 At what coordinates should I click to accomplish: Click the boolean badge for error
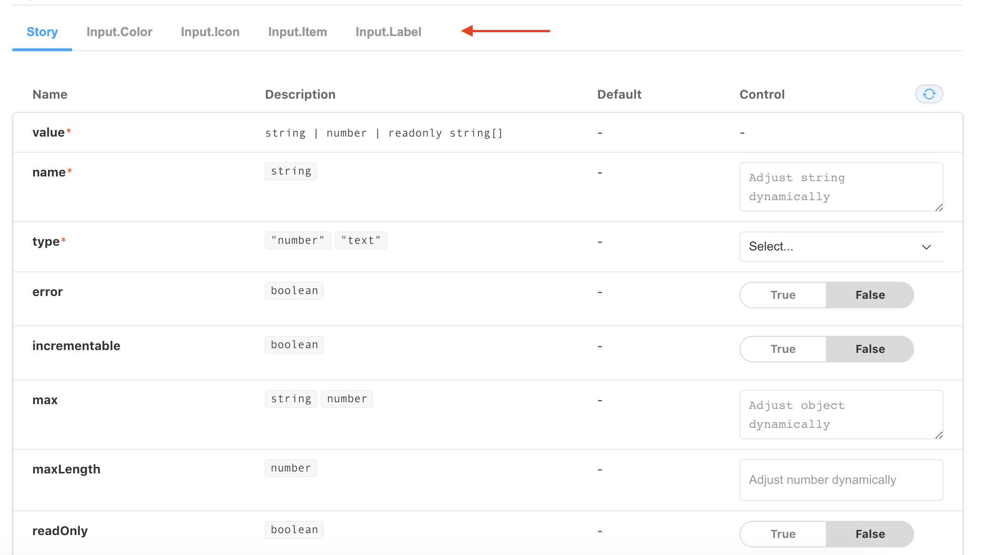coord(294,290)
